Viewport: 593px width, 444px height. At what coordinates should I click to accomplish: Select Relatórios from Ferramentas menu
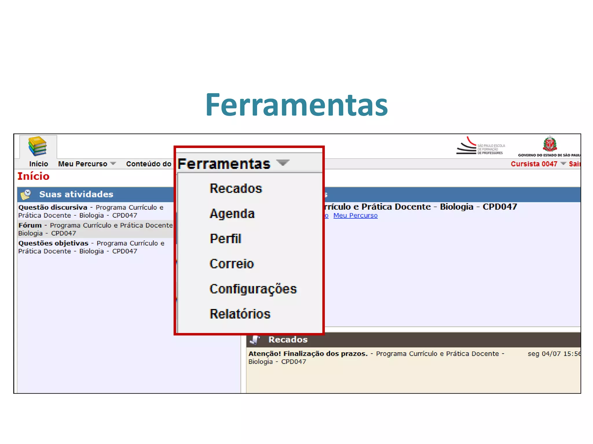tap(240, 314)
